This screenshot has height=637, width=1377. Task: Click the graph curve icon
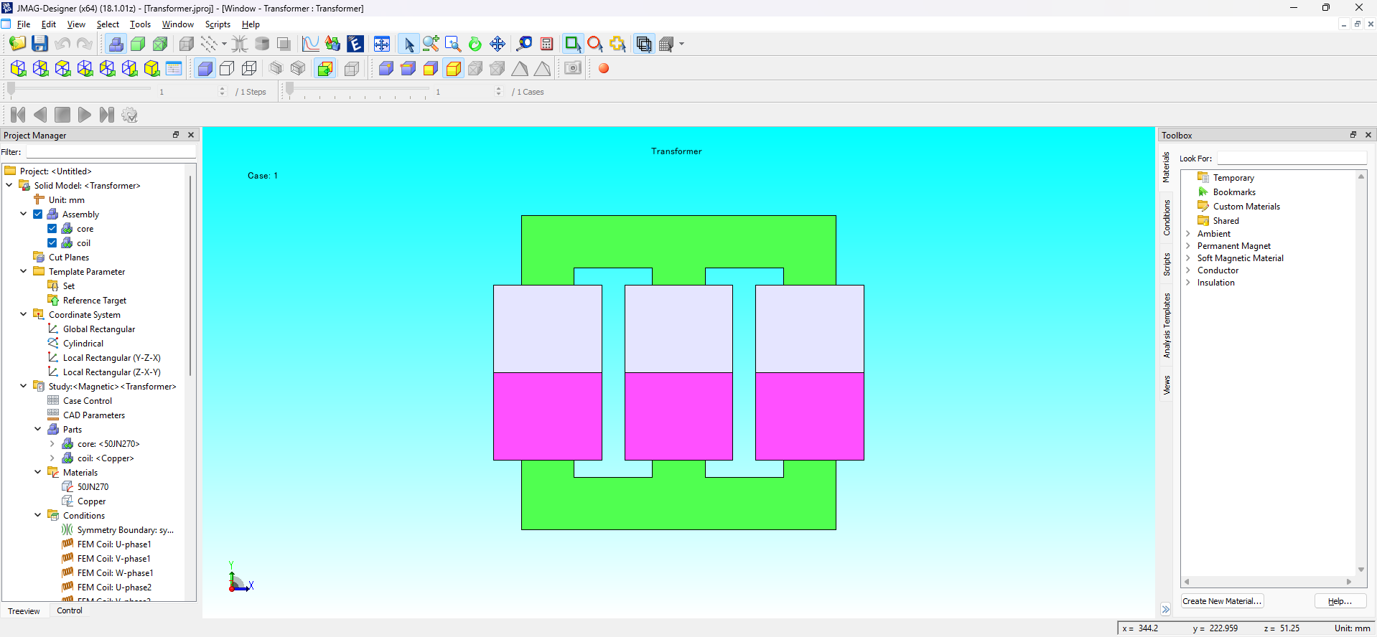point(310,44)
